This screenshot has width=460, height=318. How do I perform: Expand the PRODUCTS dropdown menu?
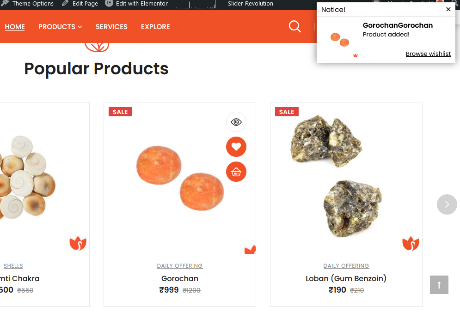60,27
